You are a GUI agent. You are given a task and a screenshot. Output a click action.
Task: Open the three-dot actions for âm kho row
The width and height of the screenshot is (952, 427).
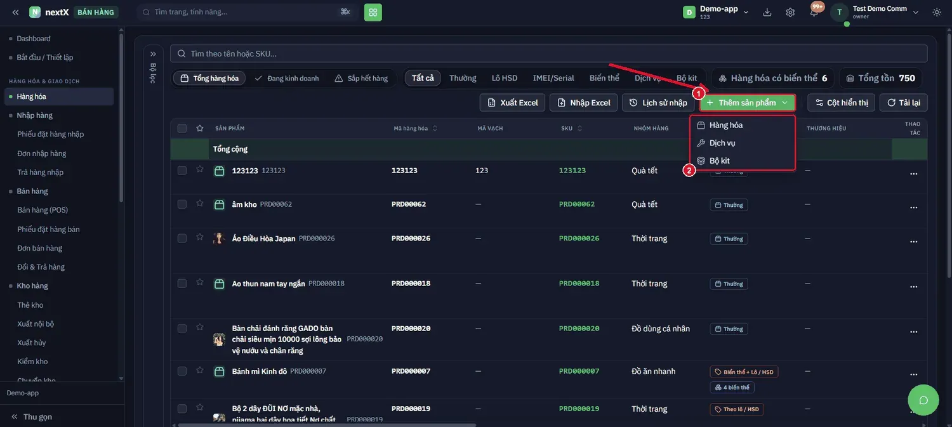pyautogui.click(x=914, y=207)
